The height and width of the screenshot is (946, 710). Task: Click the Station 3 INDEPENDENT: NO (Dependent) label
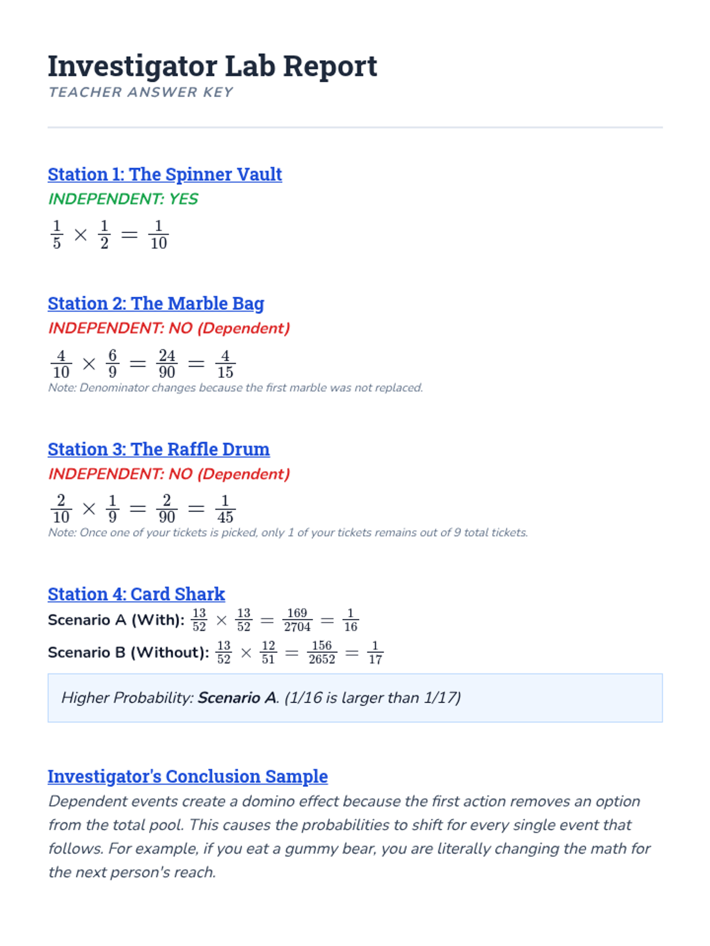click(169, 474)
